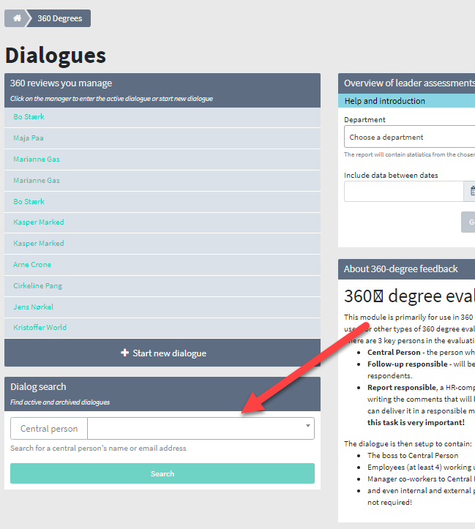
Task: Expand the Help and introduction bar
Action: coord(406,101)
